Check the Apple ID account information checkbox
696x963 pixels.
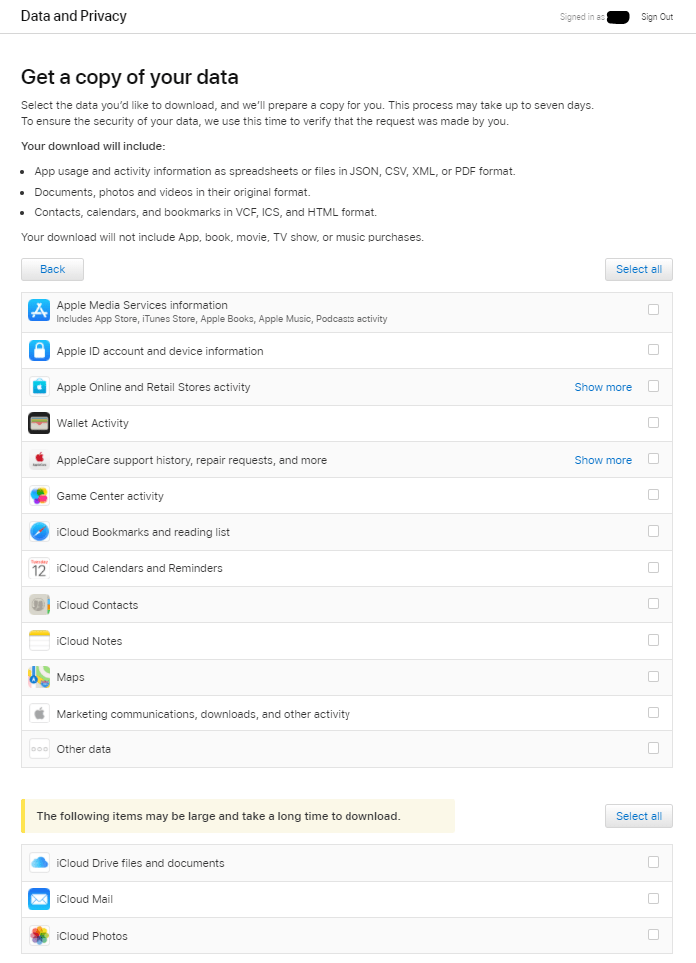click(653, 349)
